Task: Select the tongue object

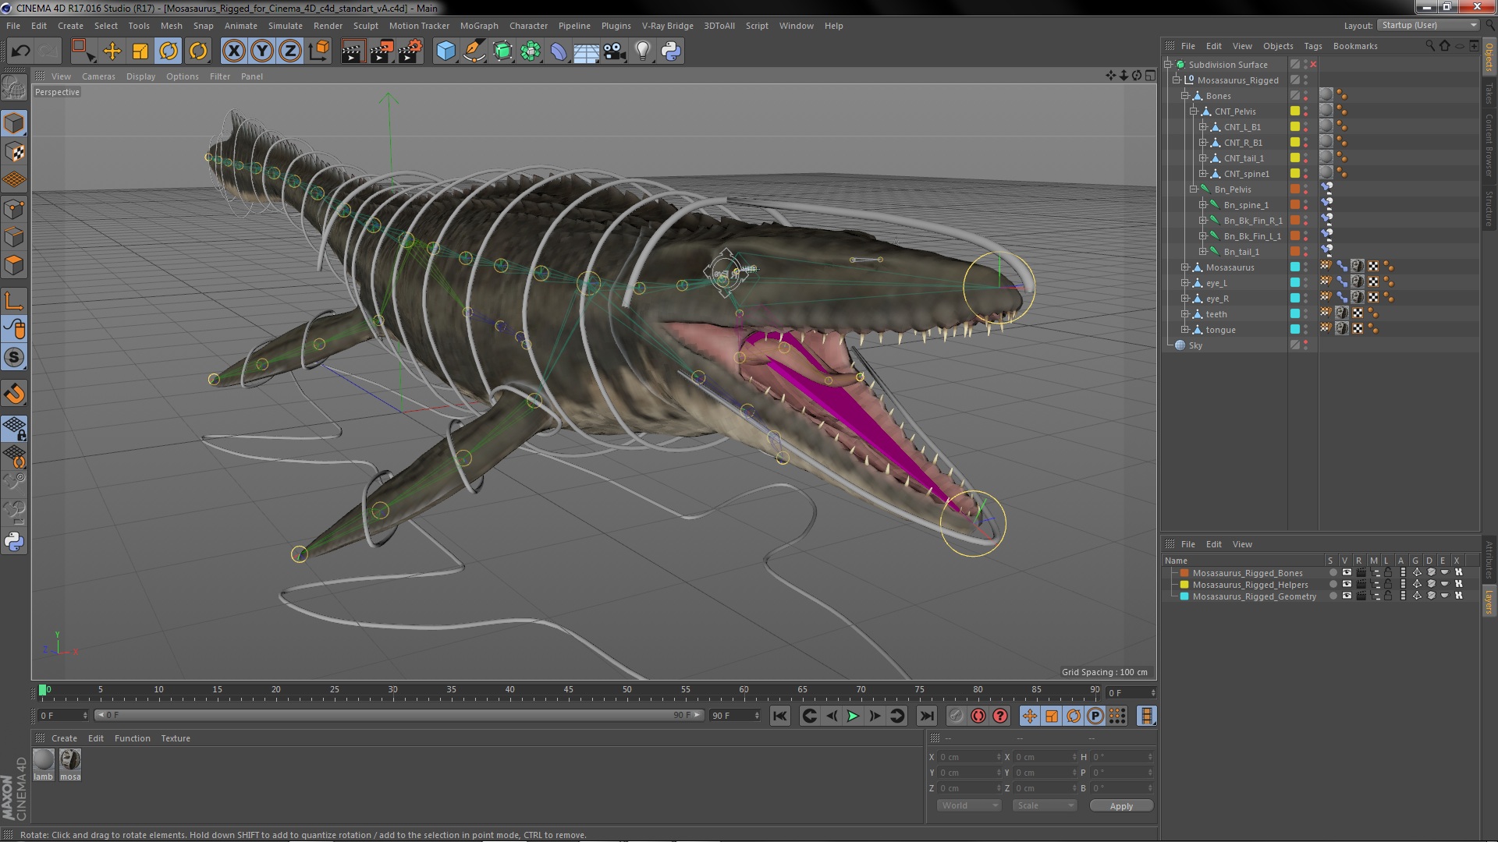Action: (x=1220, y=330)
